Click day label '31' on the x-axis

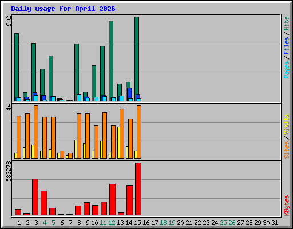tap(275, 223)
